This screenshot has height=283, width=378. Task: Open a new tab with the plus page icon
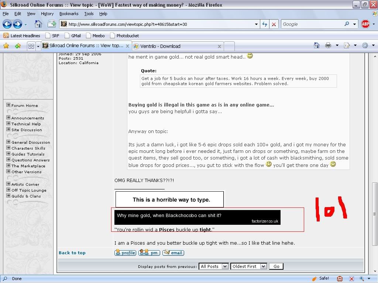click(52, 24)
